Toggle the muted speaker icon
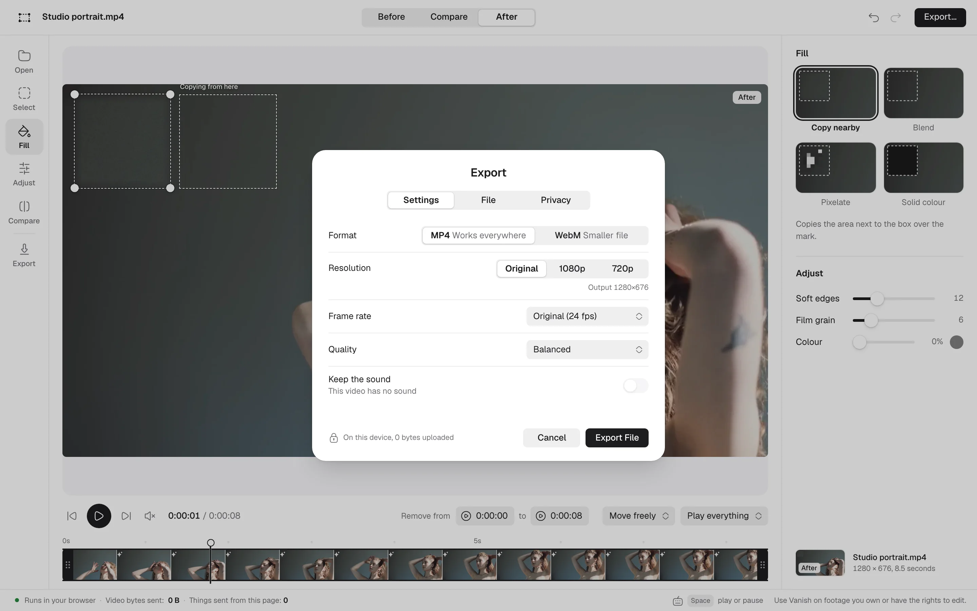The width and height of the screenshot is (977, 611). [x=150, y=516]
